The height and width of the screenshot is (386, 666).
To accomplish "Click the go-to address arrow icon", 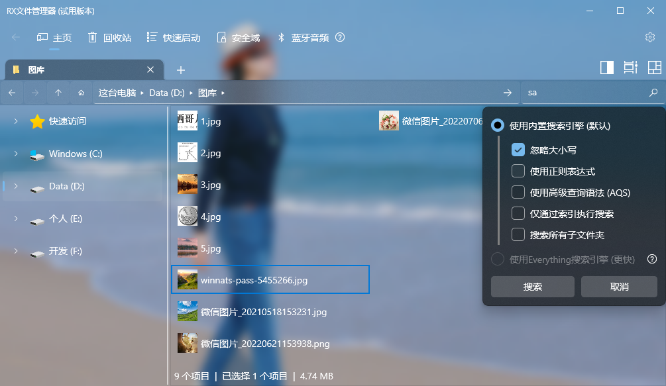I will [508, 93].
